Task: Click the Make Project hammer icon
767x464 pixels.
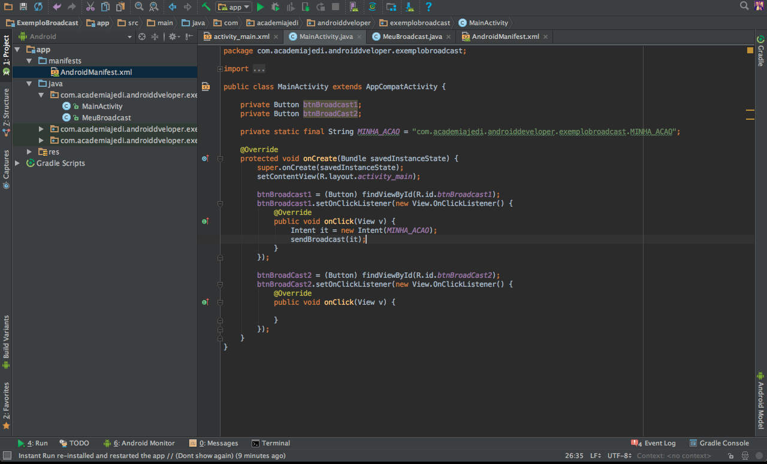Action: point(206,7)
